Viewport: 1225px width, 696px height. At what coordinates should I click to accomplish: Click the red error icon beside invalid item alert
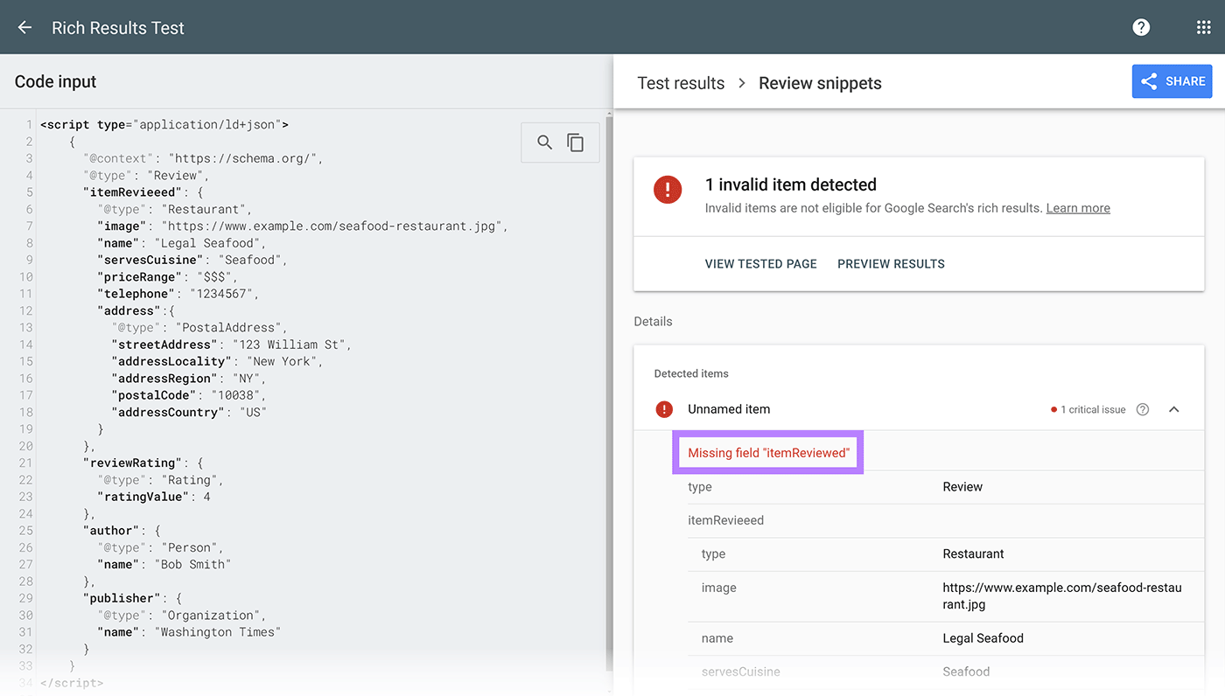[x=668, y=189]
